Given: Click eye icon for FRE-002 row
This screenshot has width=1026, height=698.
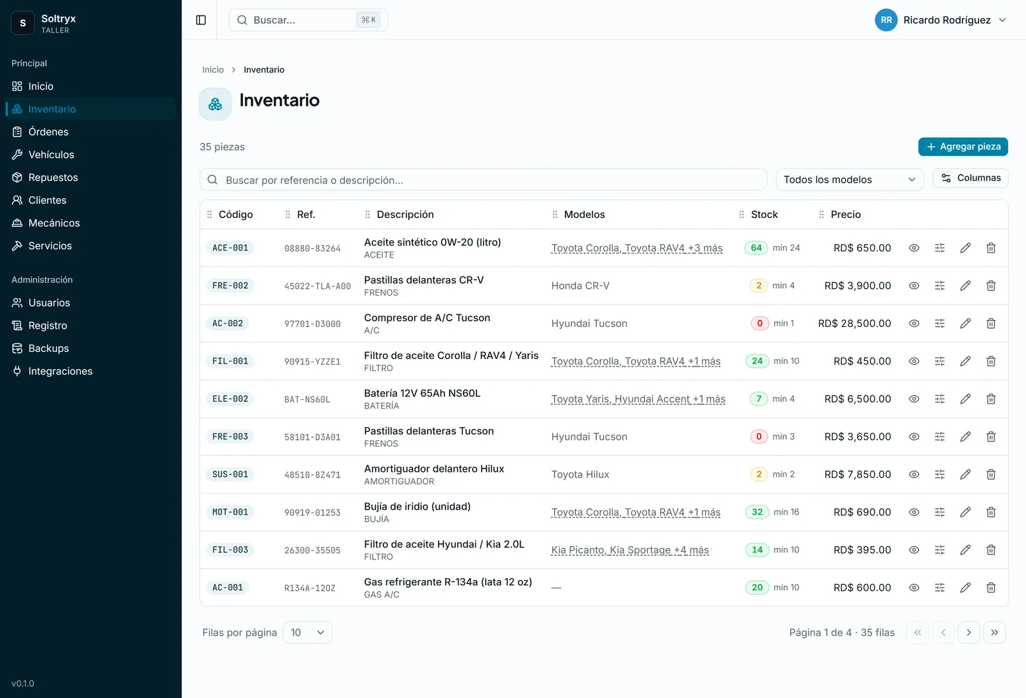Looking at the screenshot, I should 914,286.
